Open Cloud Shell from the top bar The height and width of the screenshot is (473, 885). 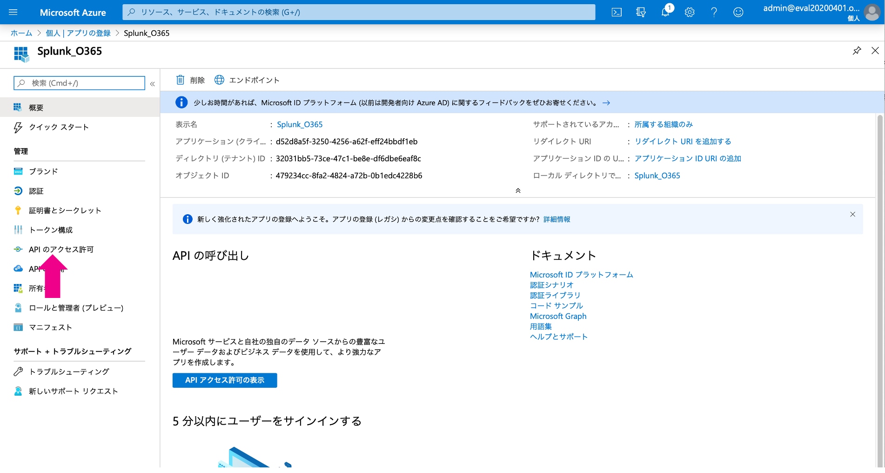[x=617, y=12]
